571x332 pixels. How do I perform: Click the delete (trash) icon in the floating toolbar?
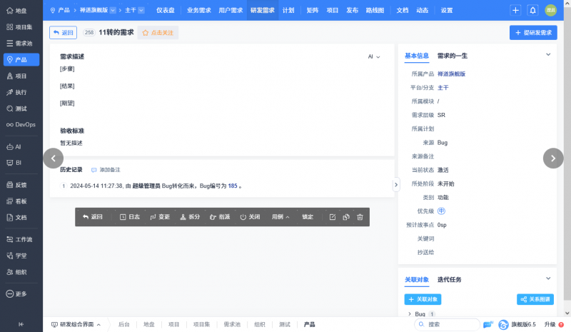pos(360,217)
